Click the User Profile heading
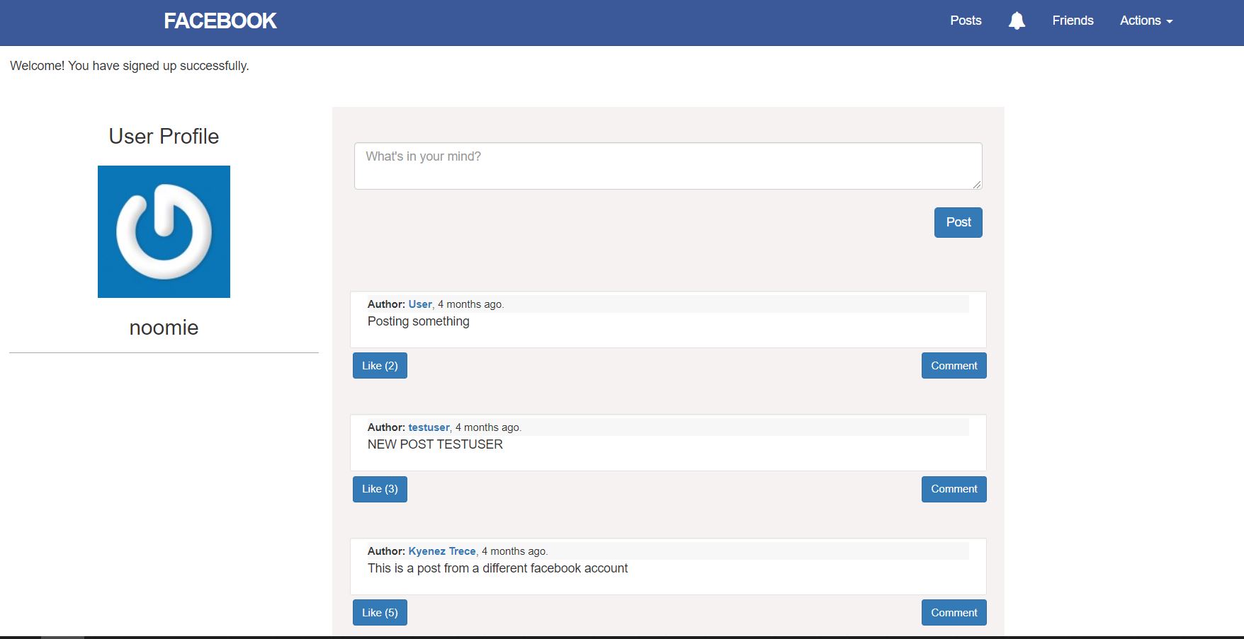Viewport: 1244px width, 639px height. 164,136
